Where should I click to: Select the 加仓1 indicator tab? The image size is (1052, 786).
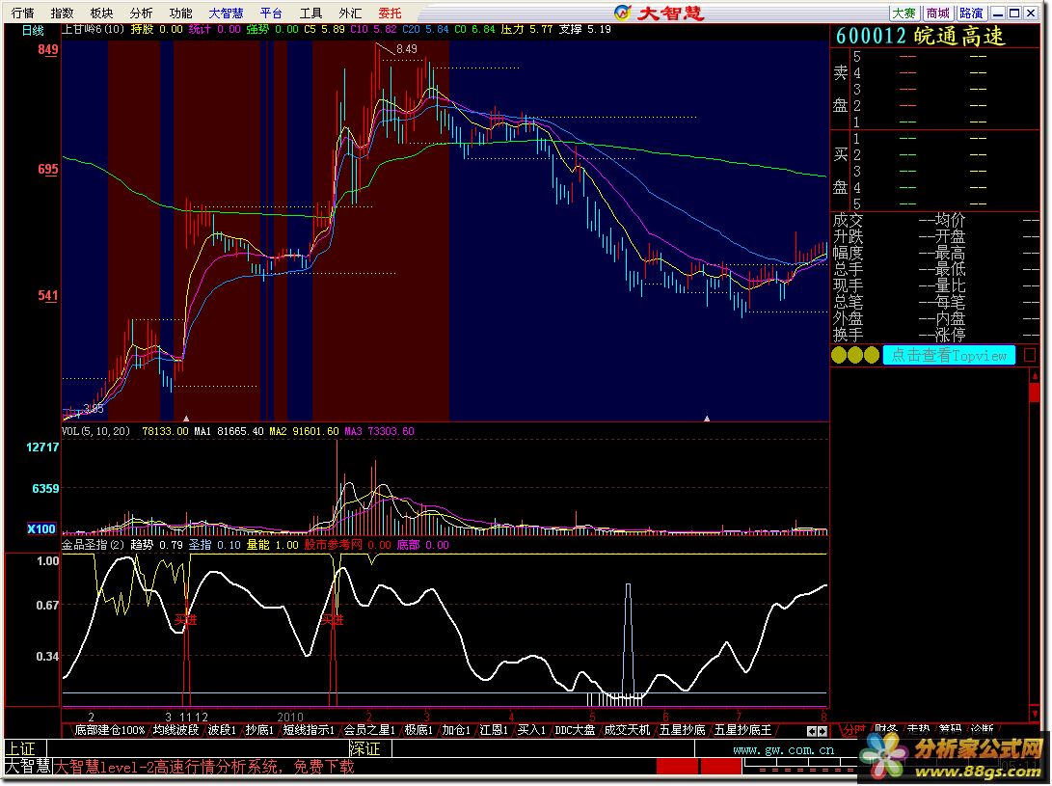[x=456, y=730]
